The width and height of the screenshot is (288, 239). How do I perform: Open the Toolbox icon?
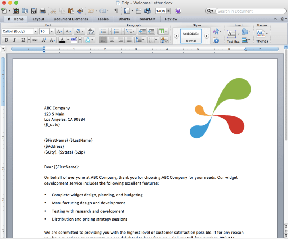pos(138,11)
